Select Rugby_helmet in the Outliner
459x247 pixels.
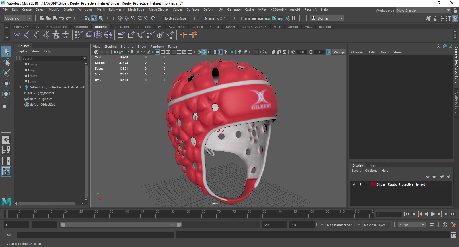44,93
